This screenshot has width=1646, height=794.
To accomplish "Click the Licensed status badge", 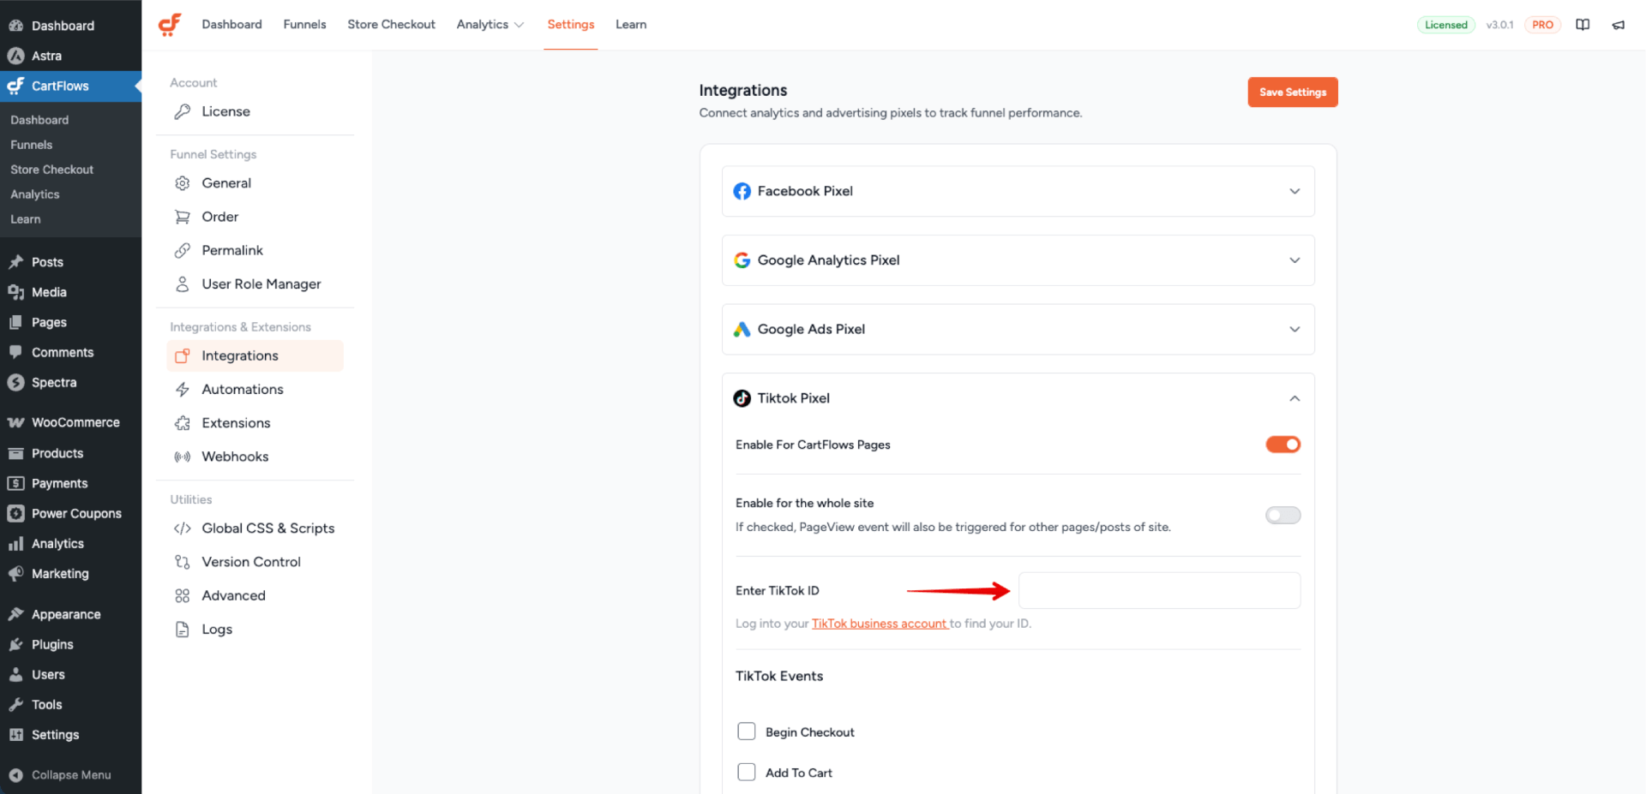I will [x=1445, y=25].
